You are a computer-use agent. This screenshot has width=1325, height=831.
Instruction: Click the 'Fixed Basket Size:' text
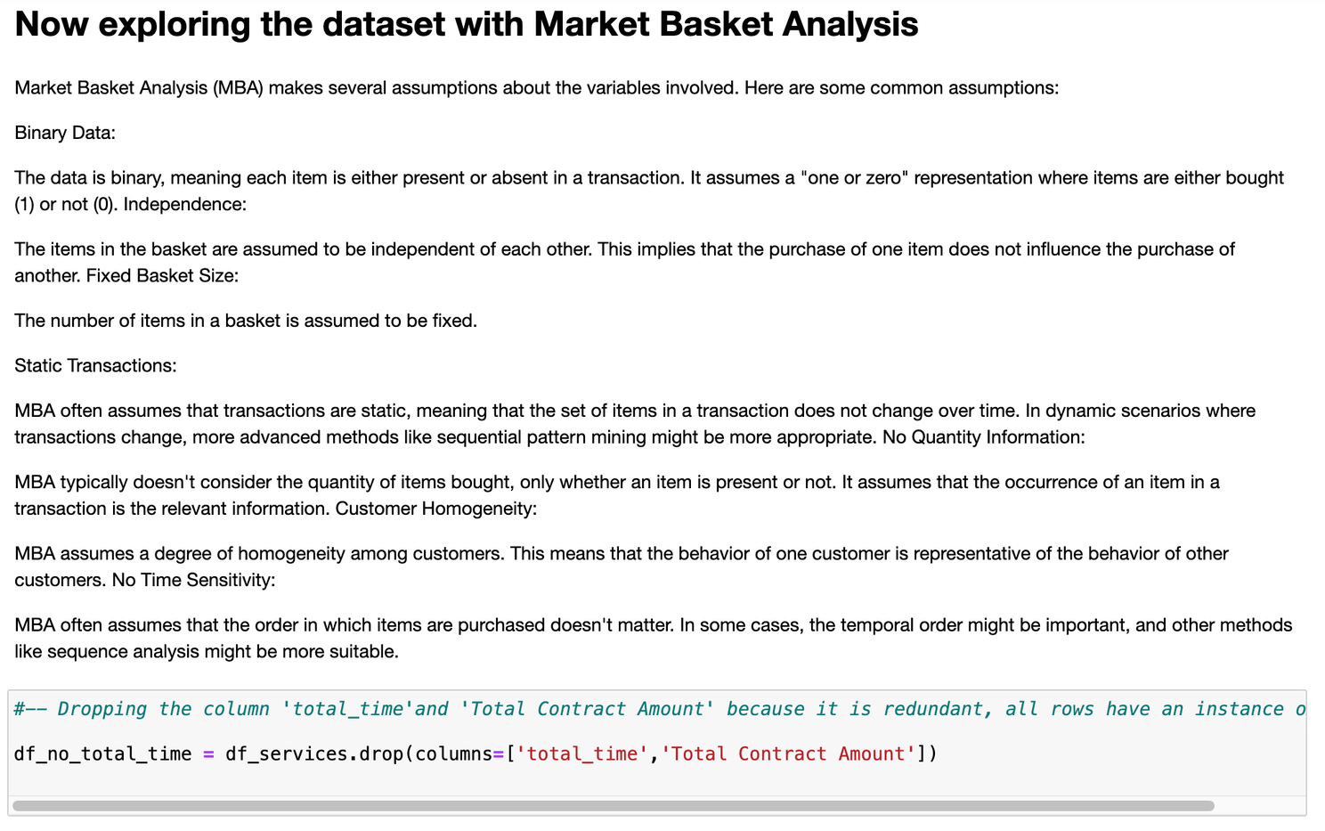tap(162, 275)
